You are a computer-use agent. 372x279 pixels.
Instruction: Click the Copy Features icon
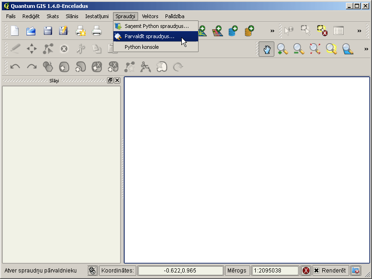pyautogui.click(x=97, y=49)
